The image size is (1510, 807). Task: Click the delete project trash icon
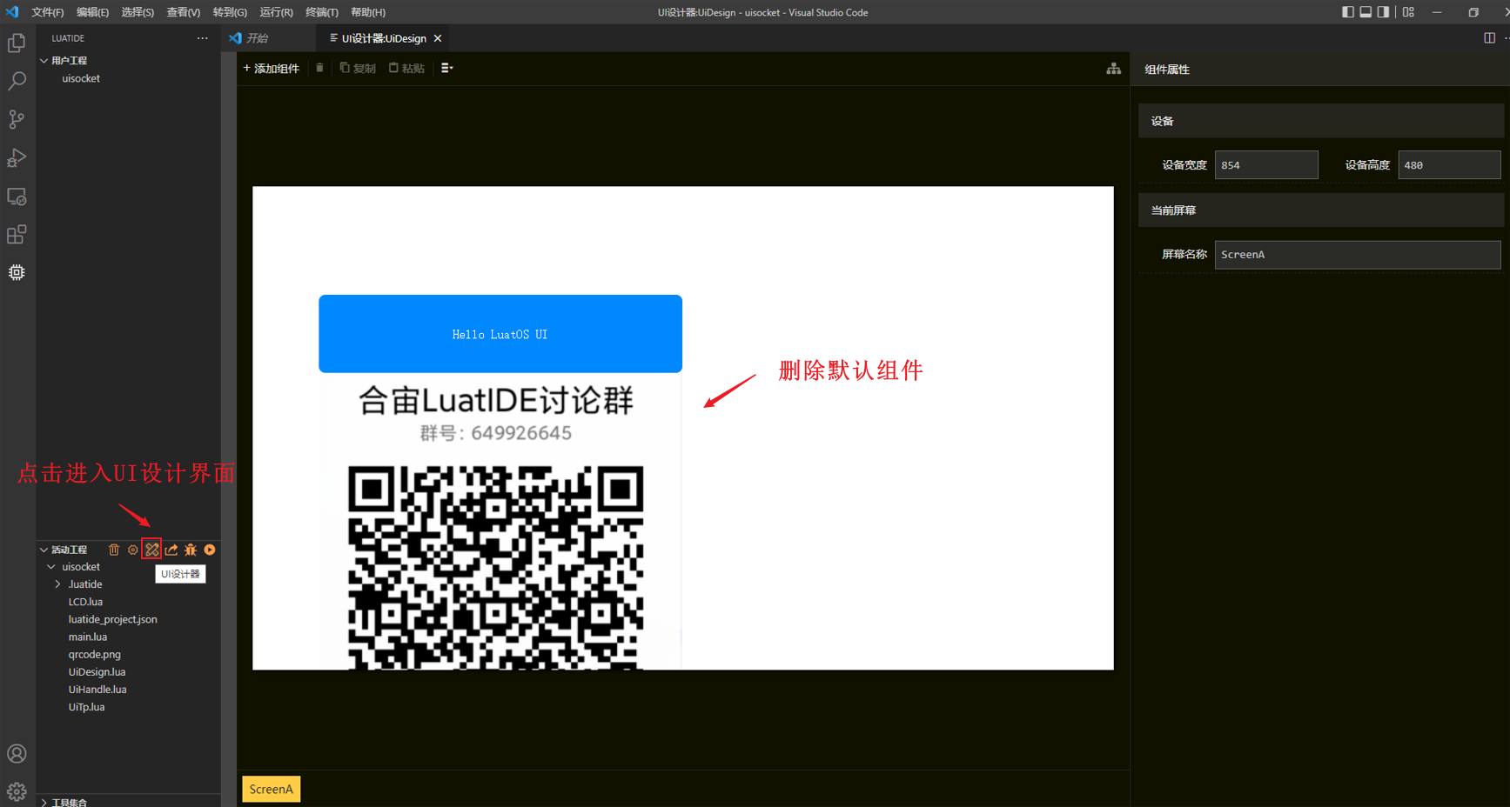pos(114,550)
